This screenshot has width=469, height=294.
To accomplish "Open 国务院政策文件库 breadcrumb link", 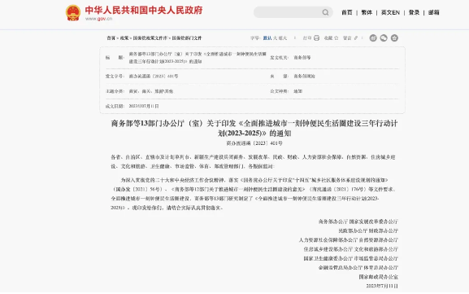I will (x=150, y=38).
